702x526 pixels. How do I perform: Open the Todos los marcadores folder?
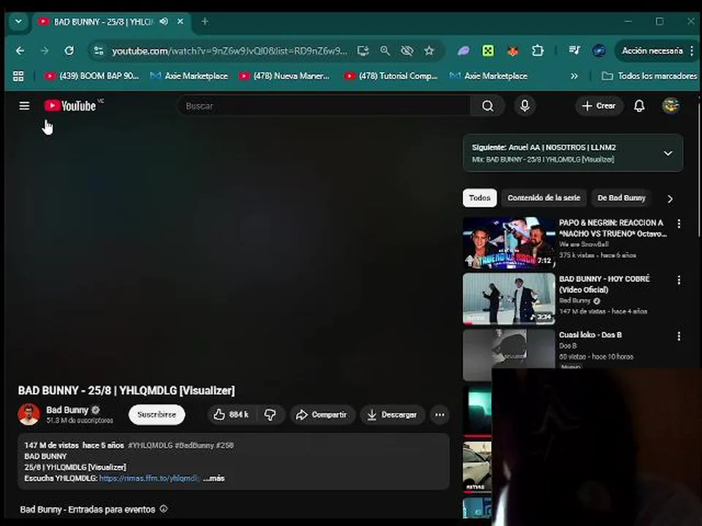[x=649, y=76]
